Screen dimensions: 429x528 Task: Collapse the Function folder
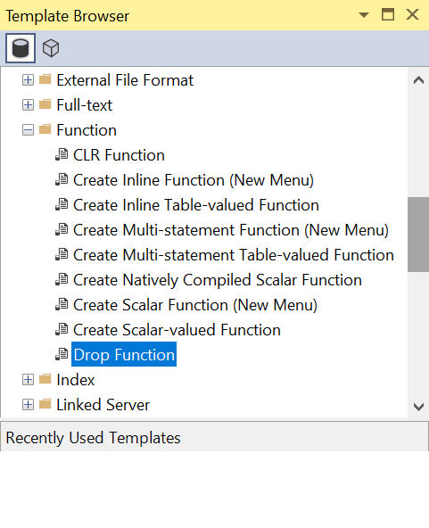[28, 130]
